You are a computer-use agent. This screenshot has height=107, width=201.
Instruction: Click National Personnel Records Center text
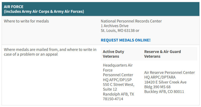131,21
